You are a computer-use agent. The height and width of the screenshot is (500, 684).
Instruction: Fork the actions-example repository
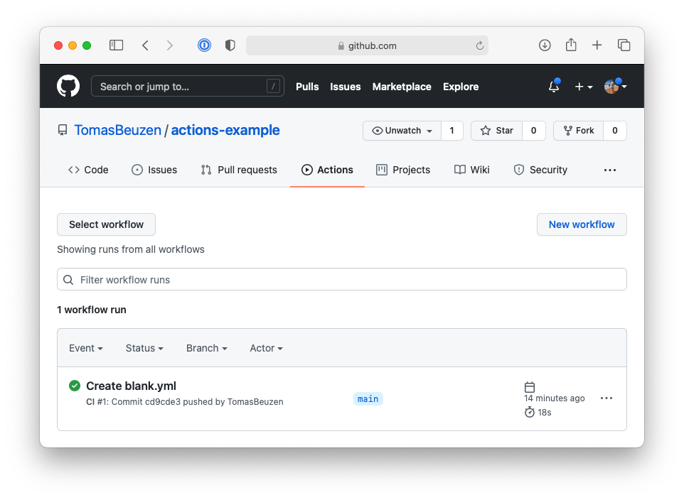pos(579,131)
